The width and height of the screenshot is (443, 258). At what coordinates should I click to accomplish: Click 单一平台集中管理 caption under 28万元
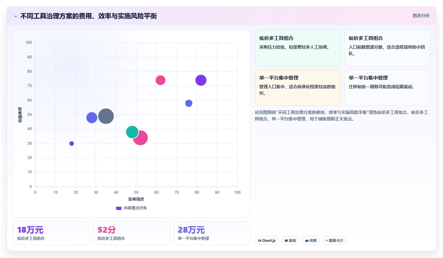(193, 238)
